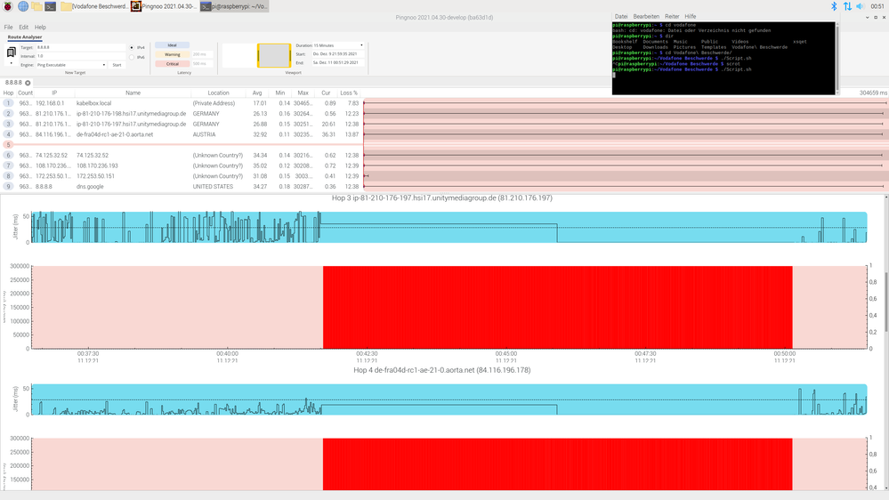
Task: Switch to Pingnoo taskbar entry
Action: tap(165, 6)
